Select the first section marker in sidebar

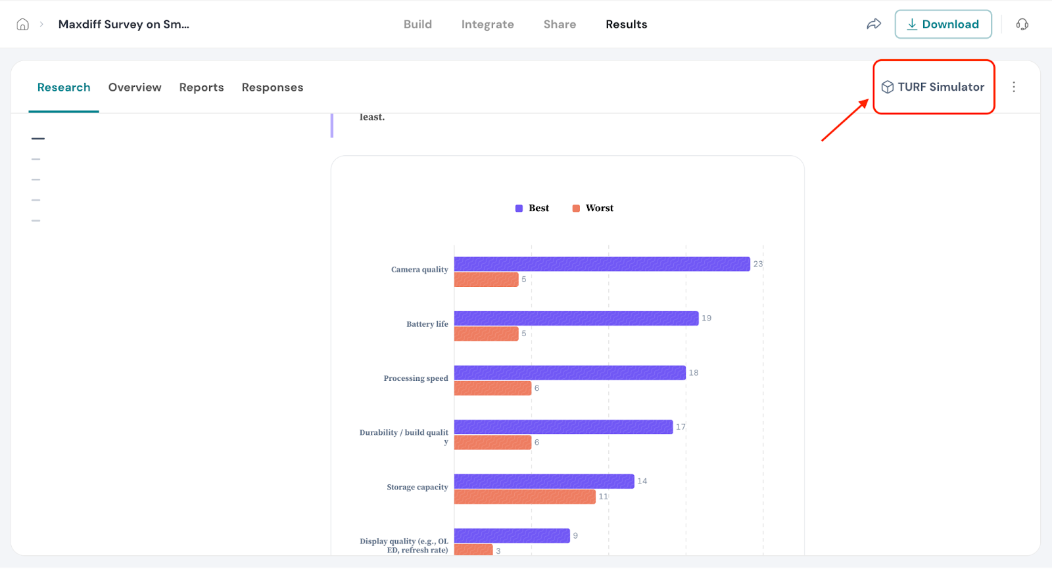click(38, 139)
